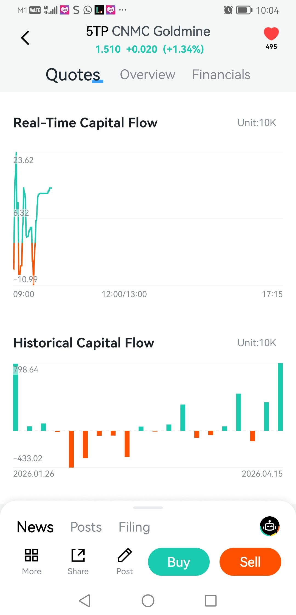This screenshot has height=615, width=296.
Task: Open the robot assistant icon
Action: 270,526
